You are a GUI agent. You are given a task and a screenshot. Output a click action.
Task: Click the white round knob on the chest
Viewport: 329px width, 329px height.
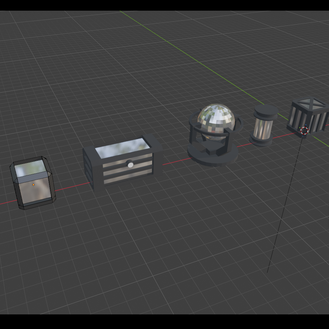coord(130,165)
